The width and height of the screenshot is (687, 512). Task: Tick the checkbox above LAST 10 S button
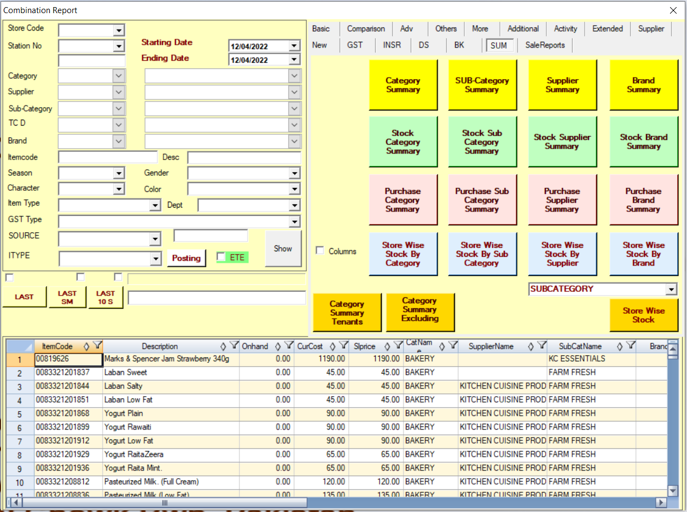click(118, 277)
